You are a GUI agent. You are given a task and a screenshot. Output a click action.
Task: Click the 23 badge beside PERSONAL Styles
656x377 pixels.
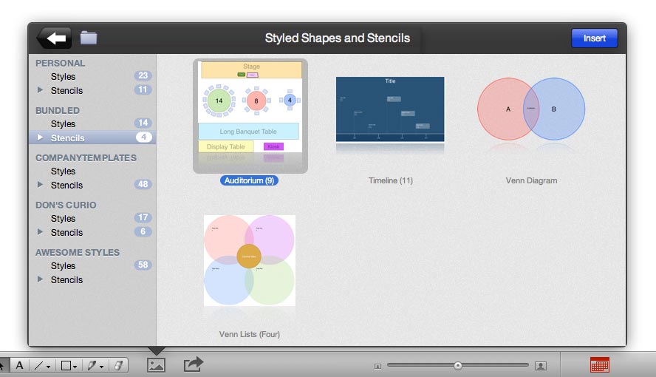[143, 75]
